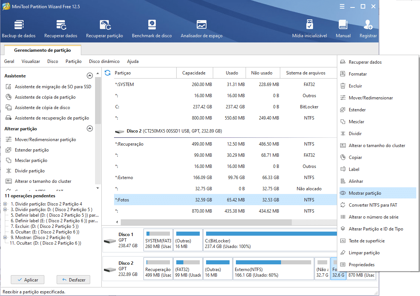Refresh the partition list
The image size is (420, 296).
coord(108,73)
